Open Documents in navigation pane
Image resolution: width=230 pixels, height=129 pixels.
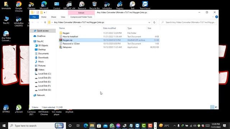tap(43, 53)
